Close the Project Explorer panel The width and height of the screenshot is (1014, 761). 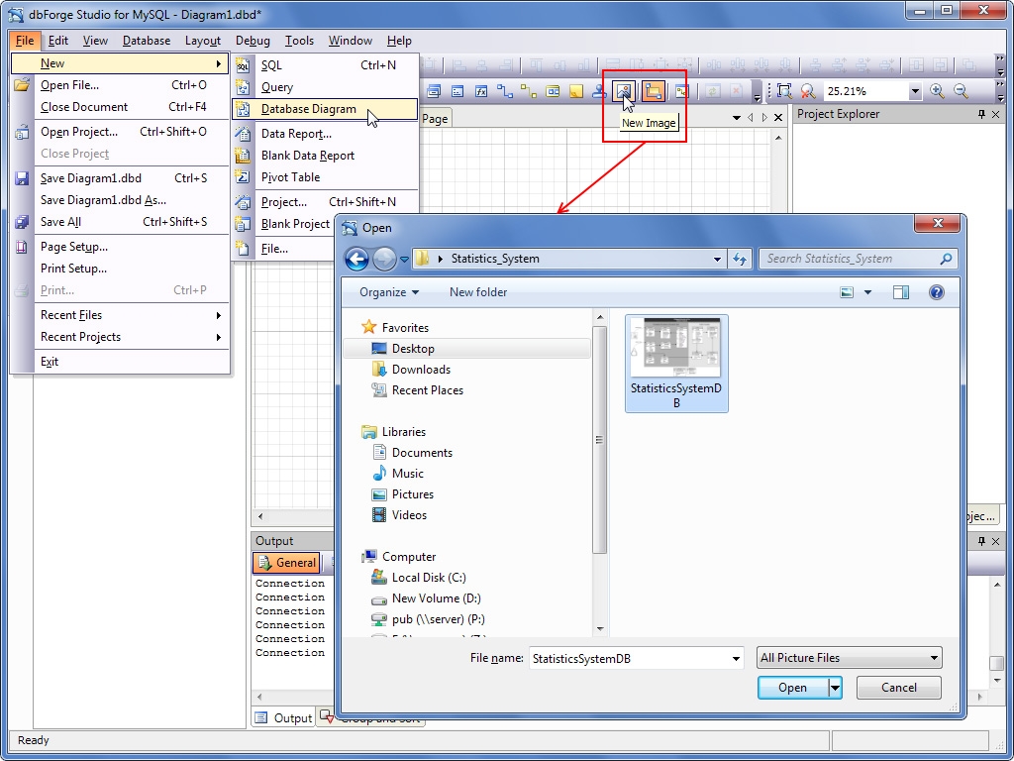pyautogui.click(x=996, y=115)
